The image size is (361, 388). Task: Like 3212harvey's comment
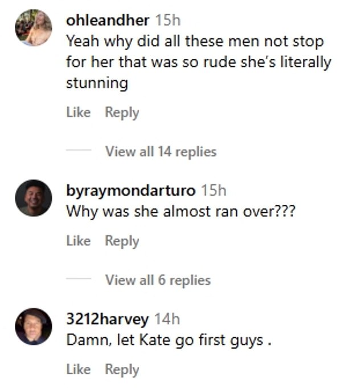pyautogui.click(x=79, y=369)
